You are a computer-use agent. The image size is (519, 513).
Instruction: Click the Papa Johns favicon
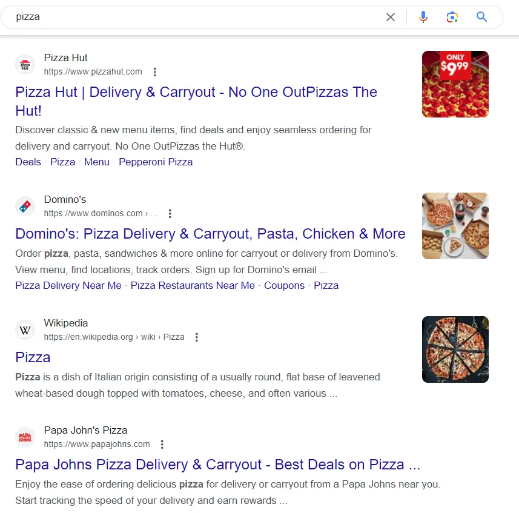pyautogui.click(x=25, y=437)
